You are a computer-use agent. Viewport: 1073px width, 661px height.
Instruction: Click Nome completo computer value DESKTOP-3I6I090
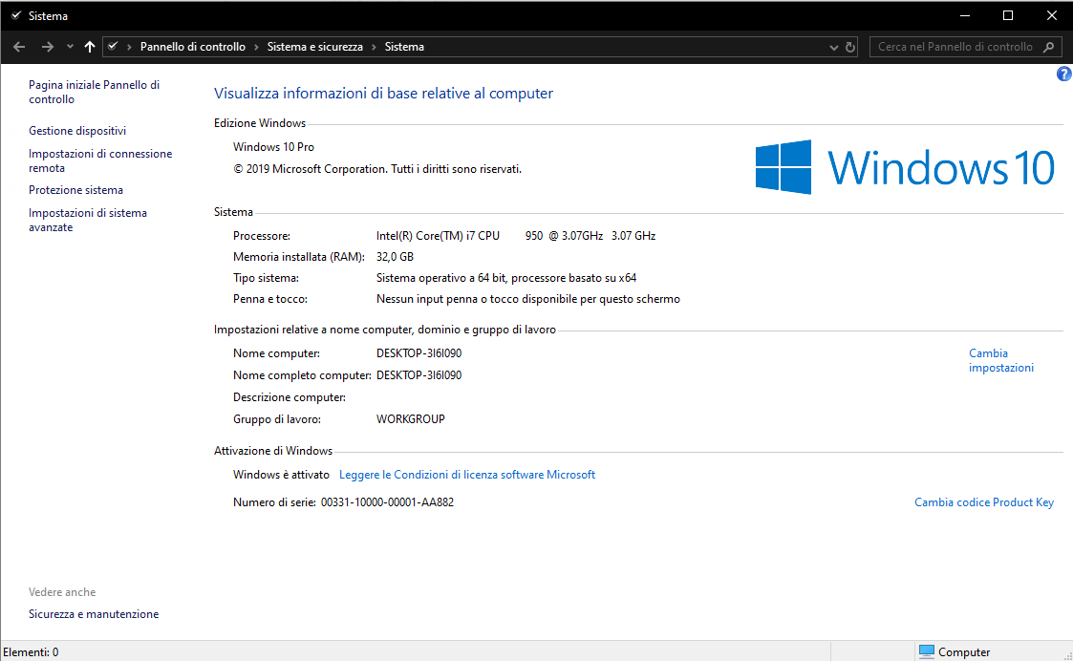pyautogui.click(x=418, y=375)
